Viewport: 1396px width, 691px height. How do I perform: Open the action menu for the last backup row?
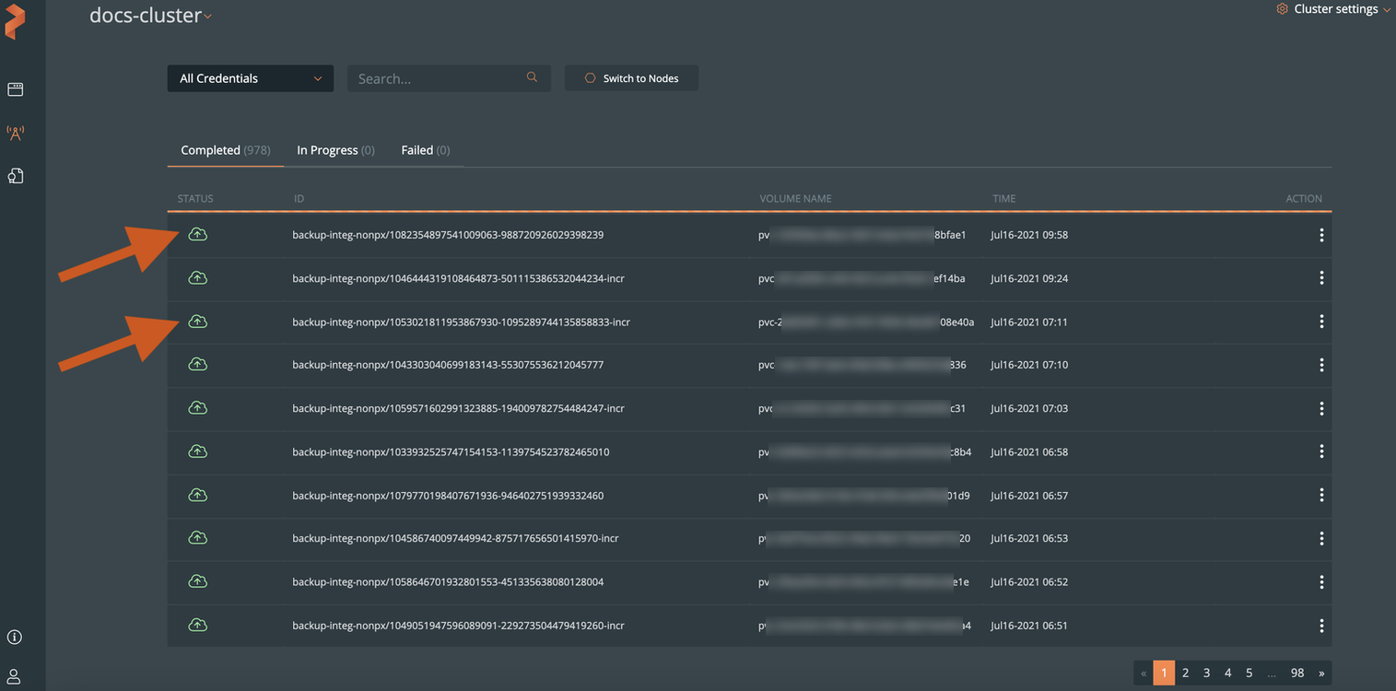(x=1321, y=625)
